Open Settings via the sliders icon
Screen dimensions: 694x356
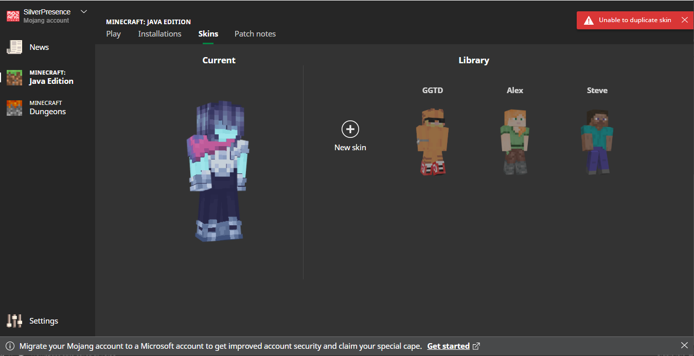coord(14,321)
